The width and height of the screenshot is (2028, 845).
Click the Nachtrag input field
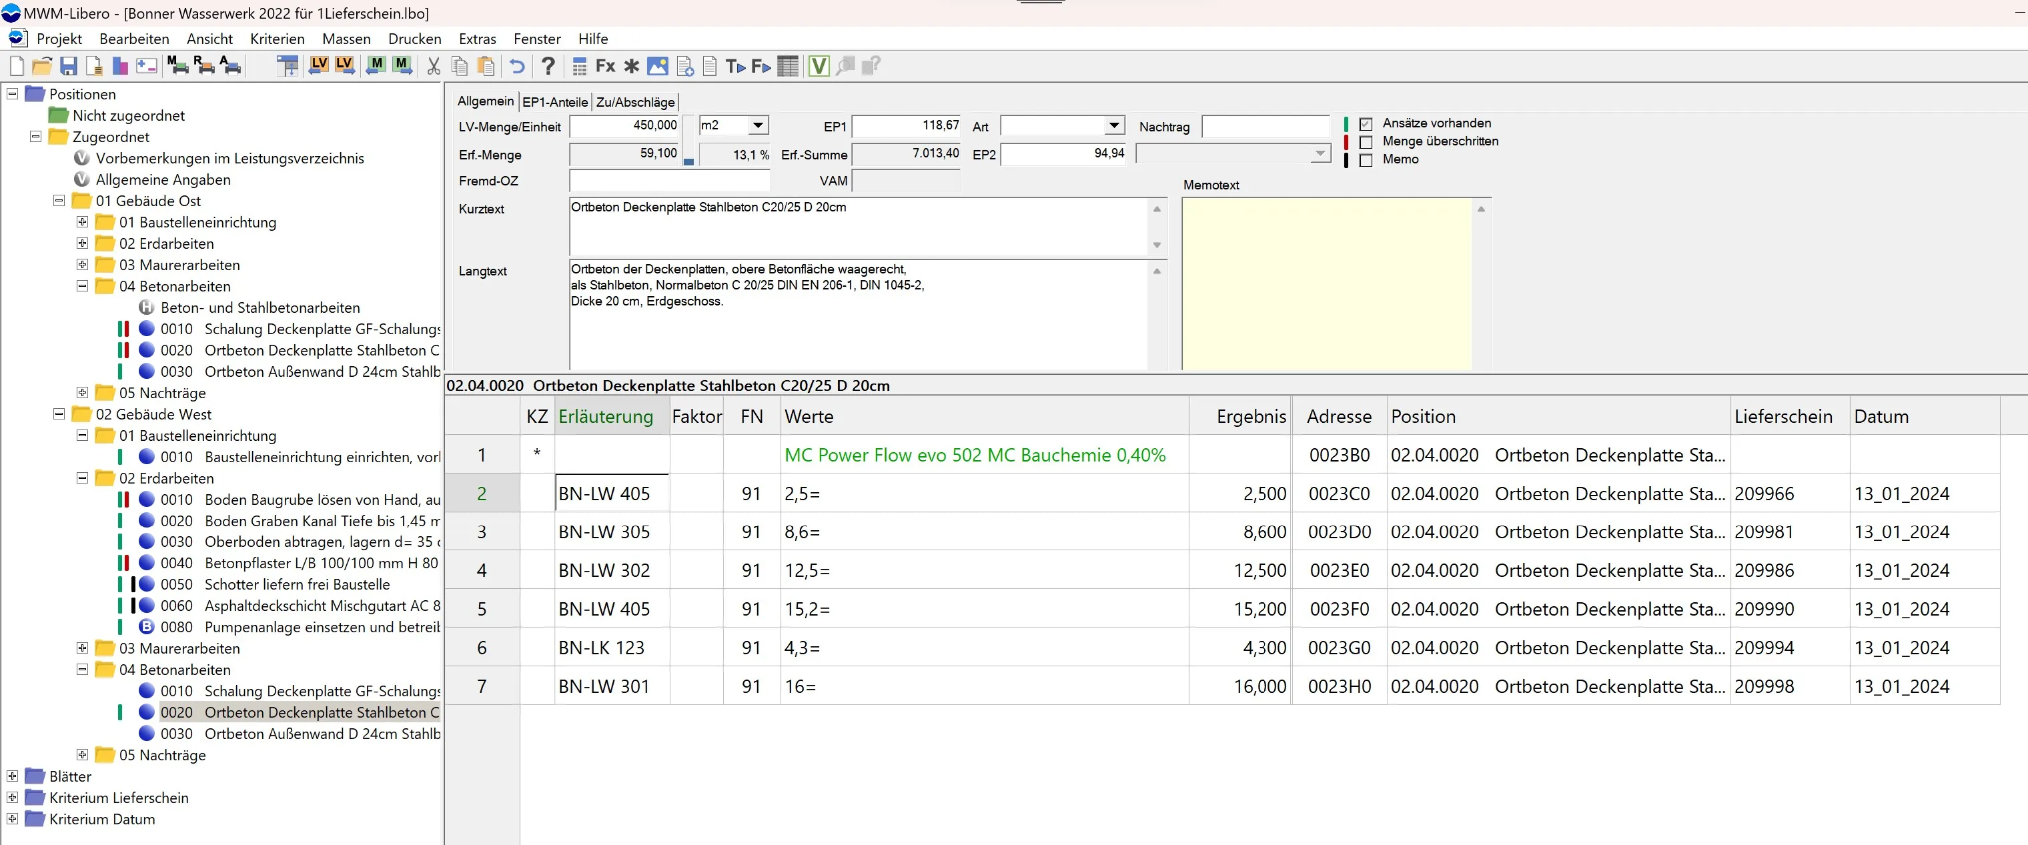pyautogui.click(x=1265, y=126)
